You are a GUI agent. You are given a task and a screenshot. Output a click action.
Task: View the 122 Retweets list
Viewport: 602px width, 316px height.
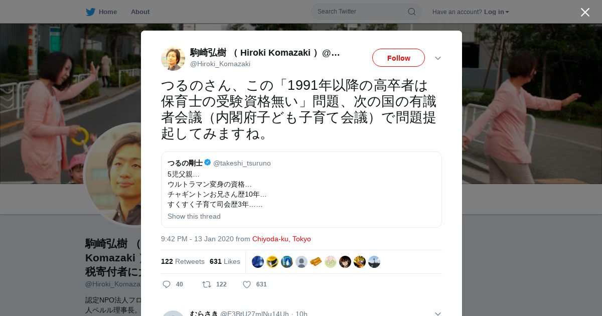pos(183,261)
